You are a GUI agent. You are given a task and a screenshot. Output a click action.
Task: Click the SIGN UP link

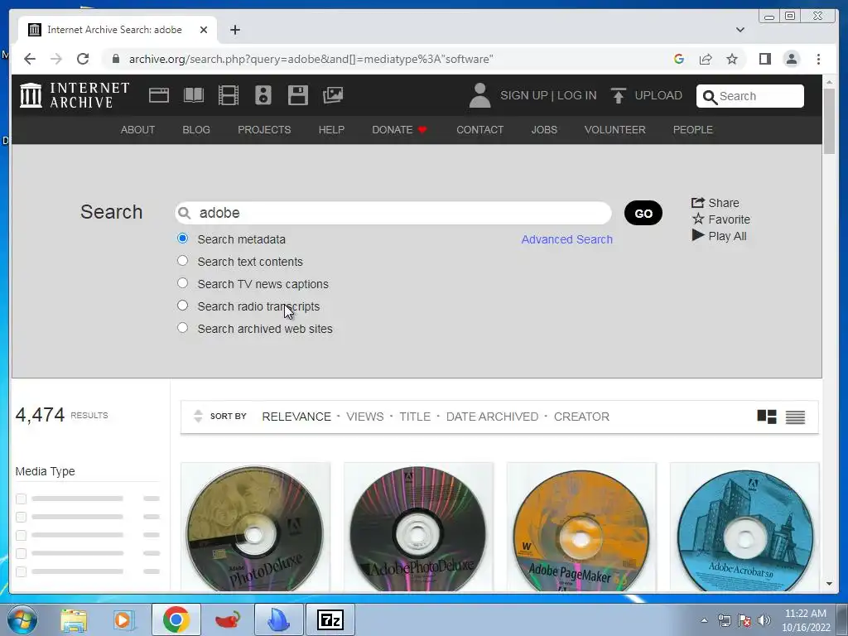pyautogui.click(x=524, y=96)
